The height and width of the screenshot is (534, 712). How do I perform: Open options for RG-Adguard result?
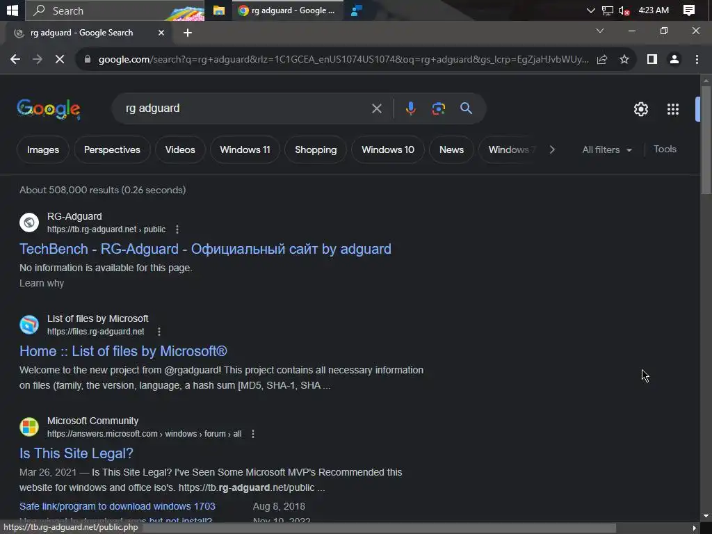177,229
